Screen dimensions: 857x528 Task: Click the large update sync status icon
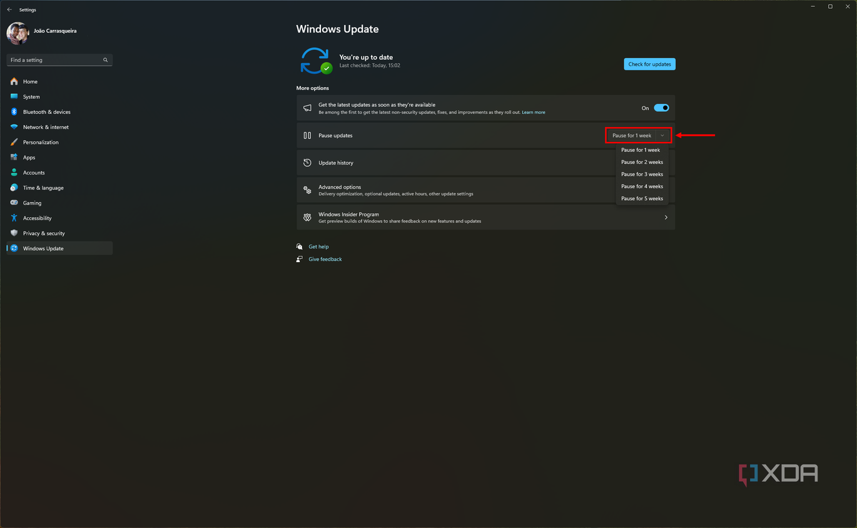coord(315,61)
